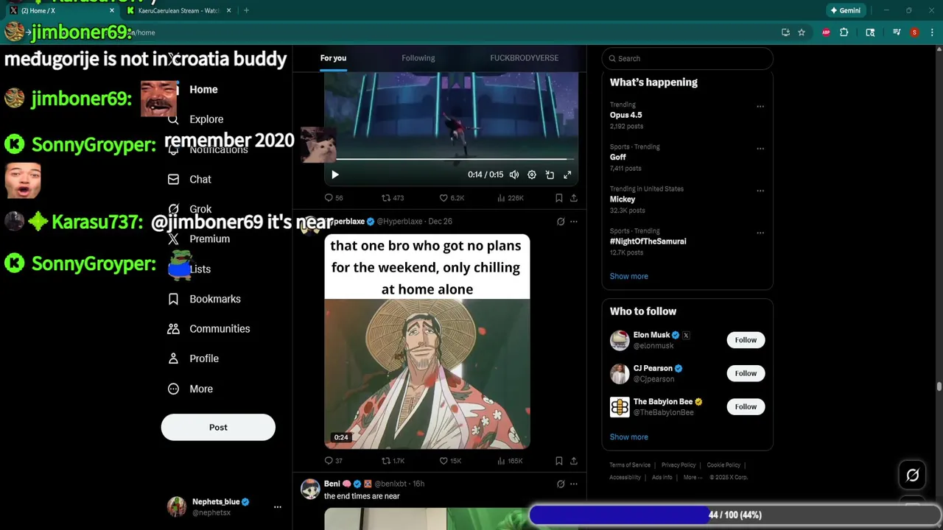Follow The Babylon Bee
Screen dimensions: 943x530
(746, 406)
